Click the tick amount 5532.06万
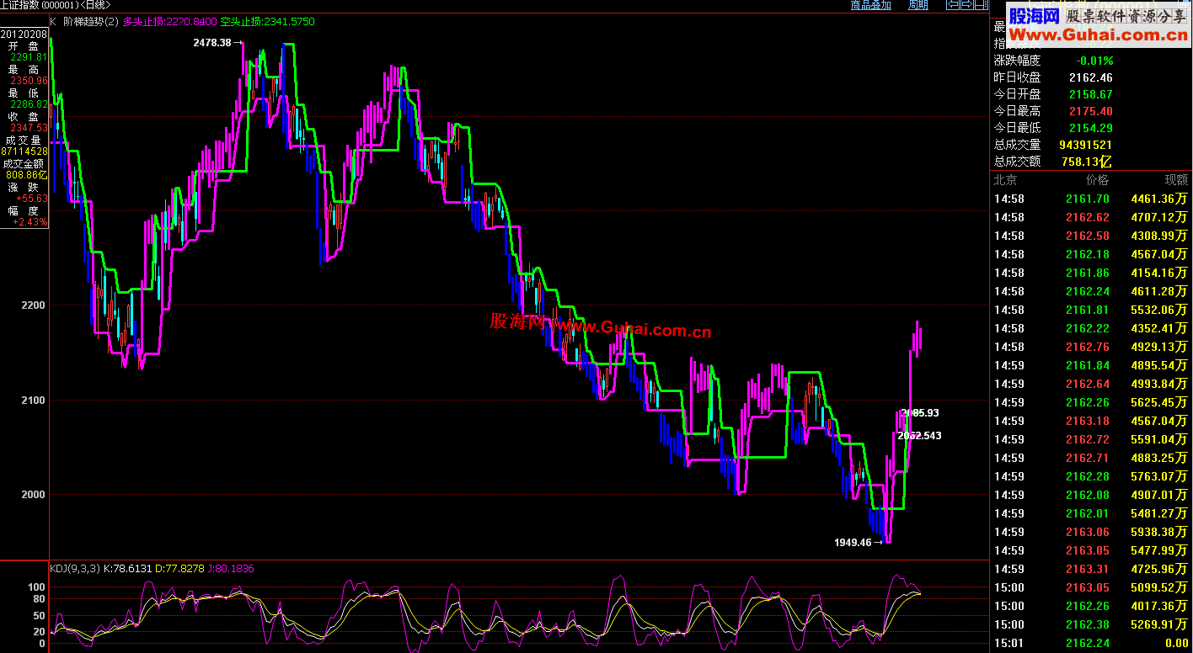This screenshot has width=1193, height=653. click(x=1160, y=310)
